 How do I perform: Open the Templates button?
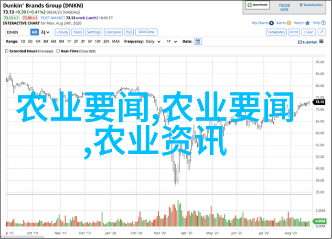pos(276,32)
